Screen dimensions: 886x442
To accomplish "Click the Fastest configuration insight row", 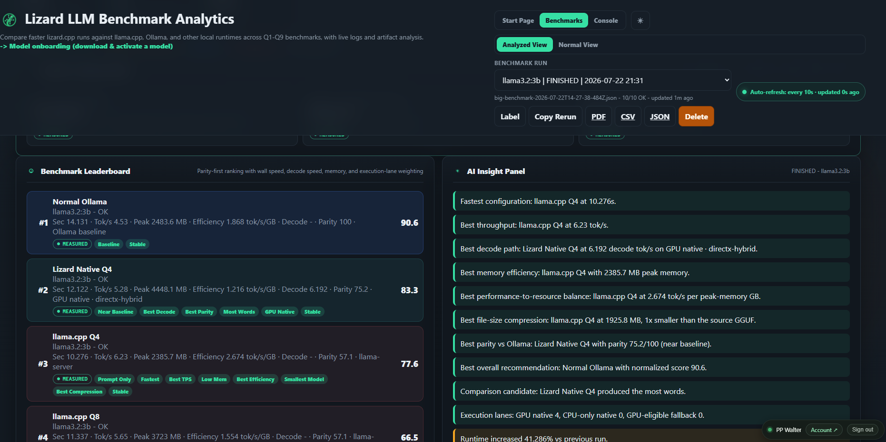I will pos(651,201).
